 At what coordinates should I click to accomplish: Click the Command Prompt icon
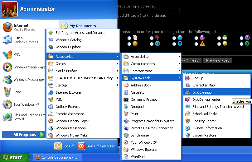click(126, 100)
